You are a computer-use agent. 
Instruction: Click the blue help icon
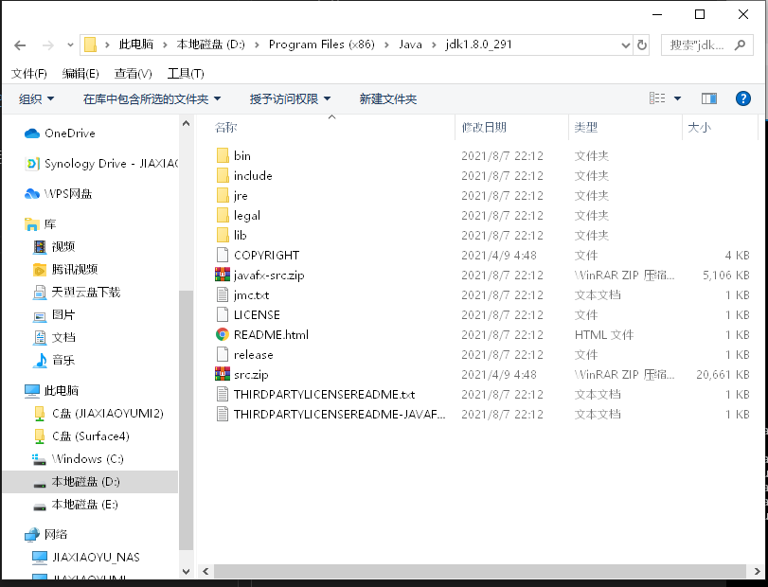tap(743, 98)
